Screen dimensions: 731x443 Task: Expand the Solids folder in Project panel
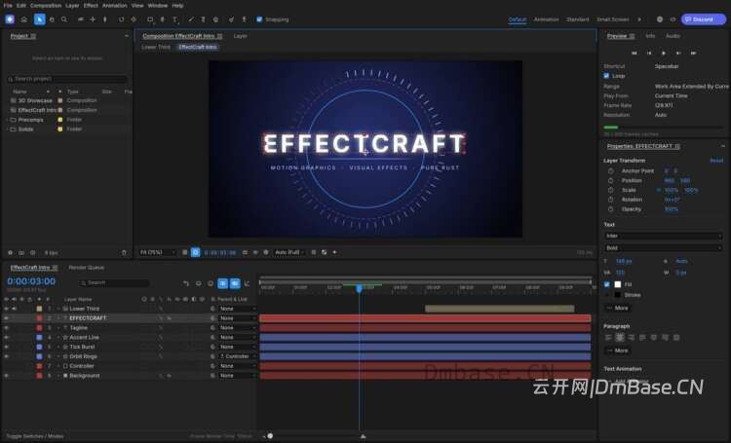(x=7, y=129)
